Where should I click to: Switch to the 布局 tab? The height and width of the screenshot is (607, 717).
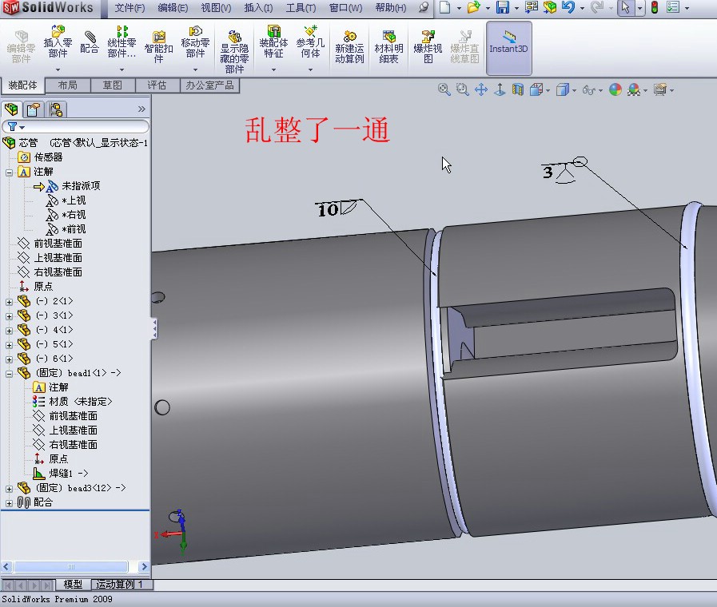tap(68, 85)
